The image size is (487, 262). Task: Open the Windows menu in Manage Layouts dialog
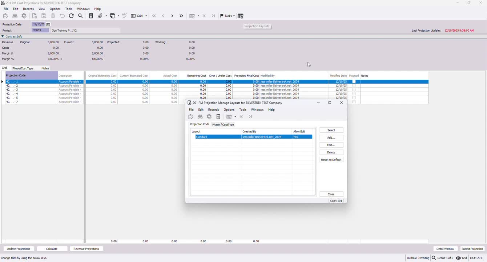point(257,110)
